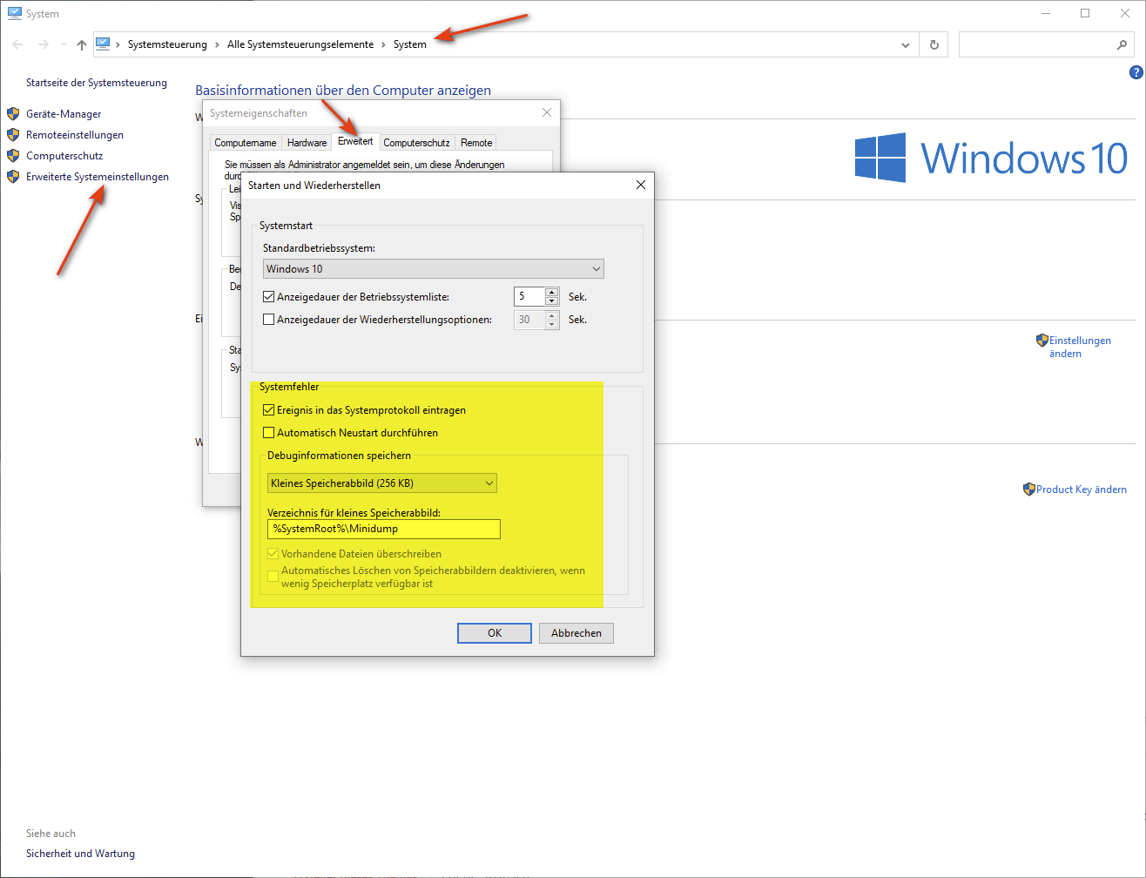The width and height of the screenshot is (1146, 878).
Task: Click the shield icon beside Geräte-Manager
Action: tap(13, 113)
